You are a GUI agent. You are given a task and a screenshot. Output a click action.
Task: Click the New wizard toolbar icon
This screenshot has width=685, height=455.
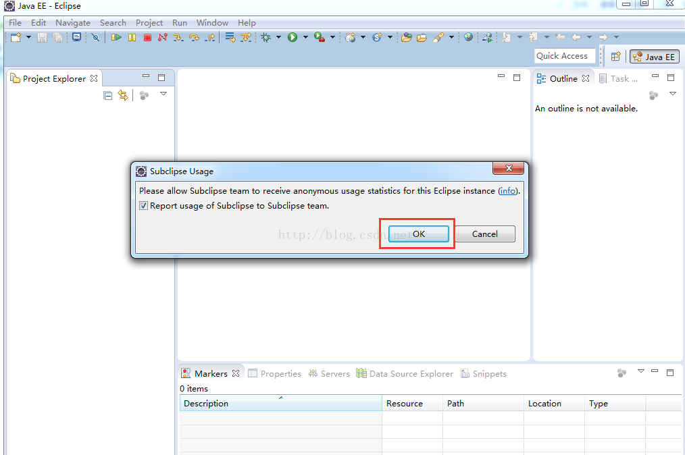tap(16, 38)
